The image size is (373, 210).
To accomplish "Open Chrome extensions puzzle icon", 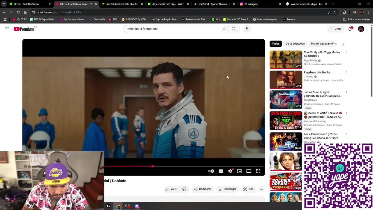I will tap(344, 12).
